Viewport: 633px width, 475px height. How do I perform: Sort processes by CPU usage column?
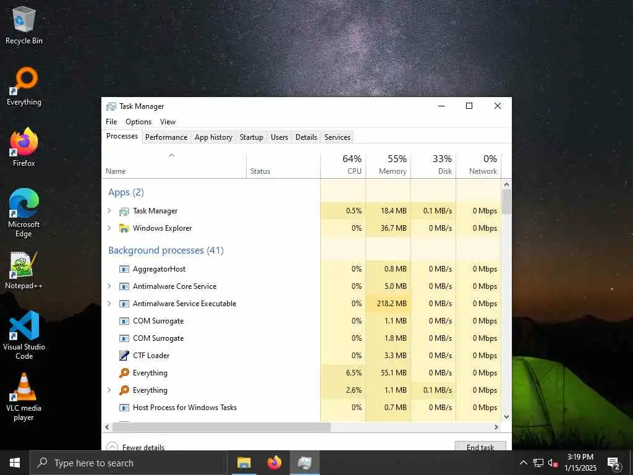click(x=343, y=165)
